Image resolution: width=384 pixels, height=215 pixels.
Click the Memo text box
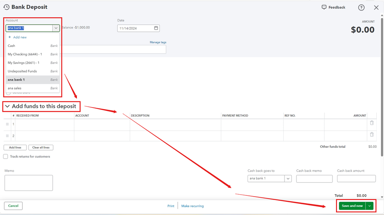[x=29, y=183]
